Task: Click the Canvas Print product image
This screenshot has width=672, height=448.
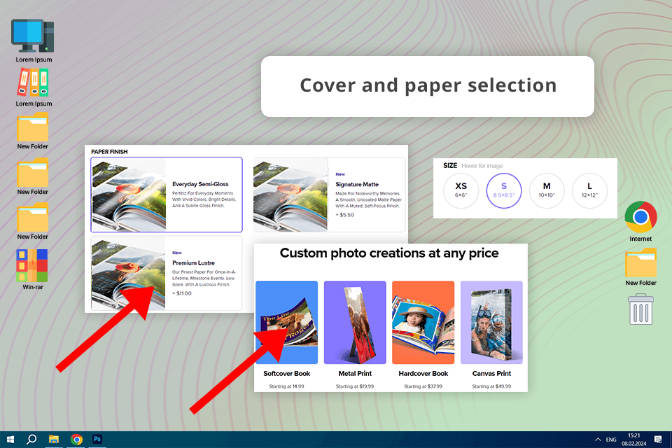Action: 491,323
